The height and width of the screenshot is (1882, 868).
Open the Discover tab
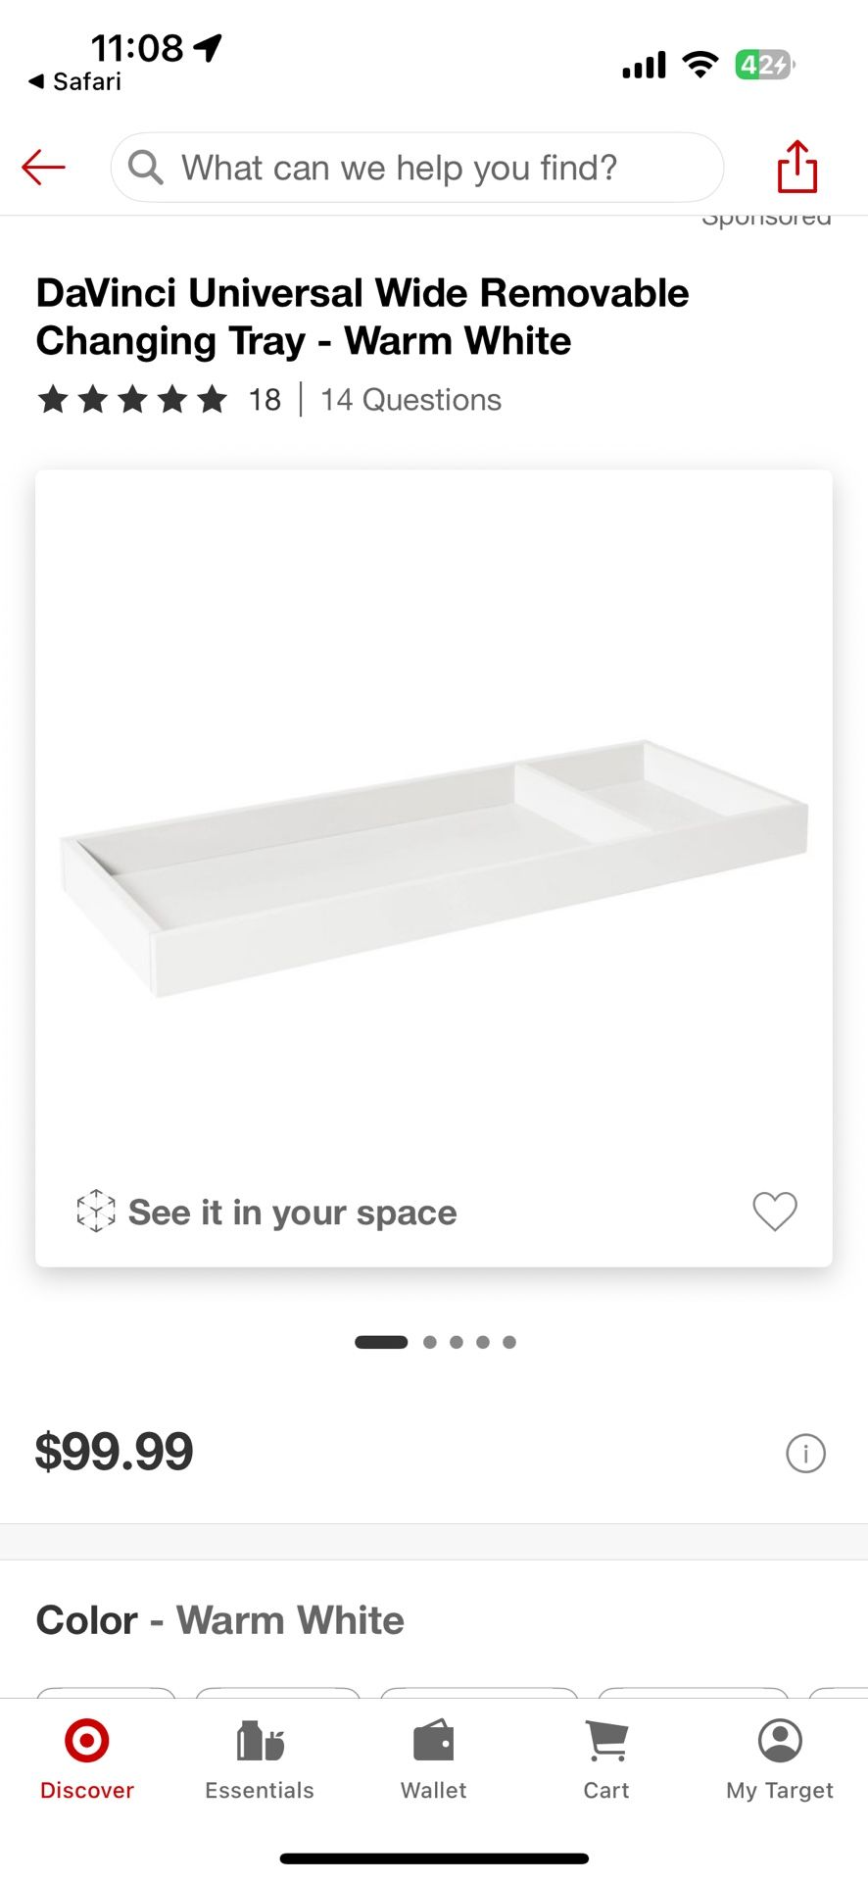(87, 1758)
